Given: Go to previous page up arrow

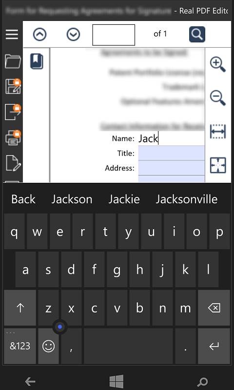Looking at the screenshot, I should [40, 34].
